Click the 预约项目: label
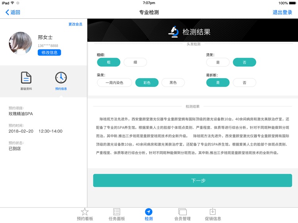Viewport: 298px width, 223px height. tap(16, 108)
